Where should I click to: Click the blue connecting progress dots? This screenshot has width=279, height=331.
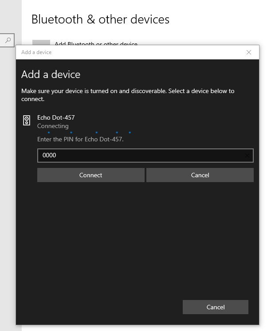pyautogui.click(x=89, y=132)
